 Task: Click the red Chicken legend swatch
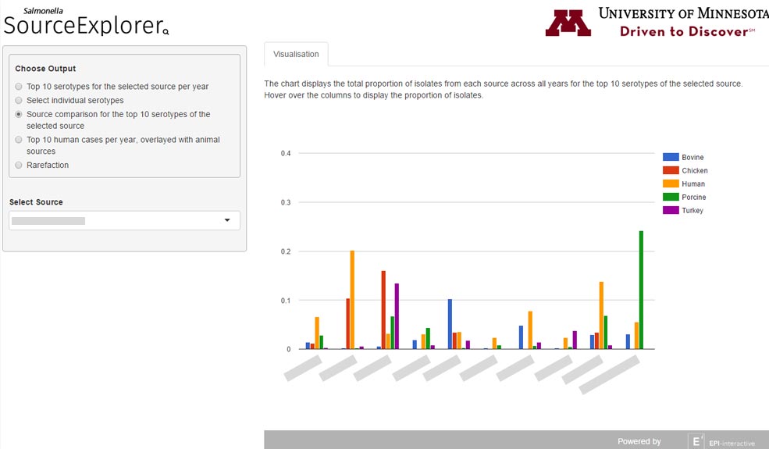(671, 170)
